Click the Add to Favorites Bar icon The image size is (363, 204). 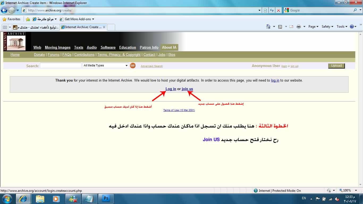[x=28, y=19]
